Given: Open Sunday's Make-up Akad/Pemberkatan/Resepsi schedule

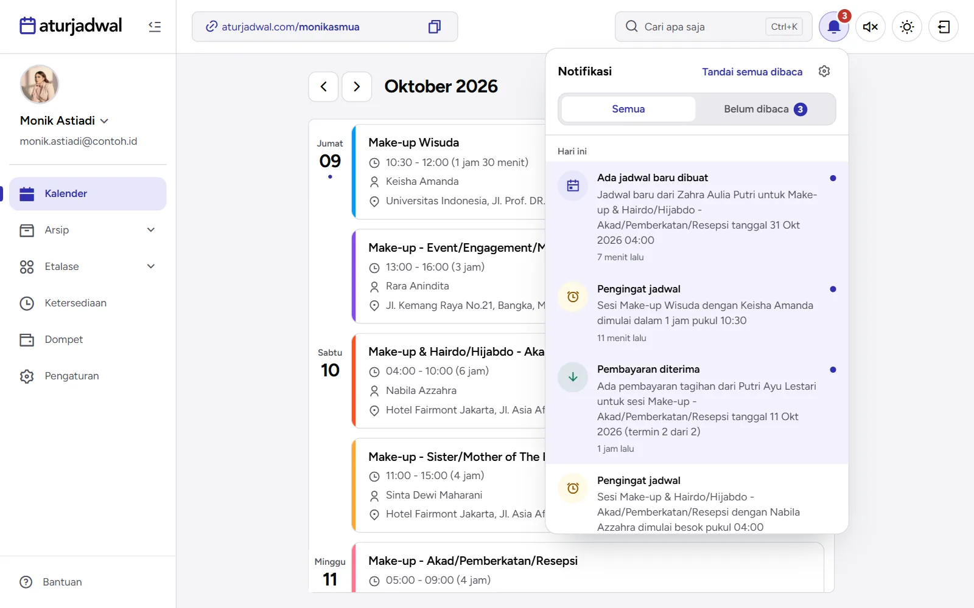Looking at the screenshot, I should tap(588, 568).
